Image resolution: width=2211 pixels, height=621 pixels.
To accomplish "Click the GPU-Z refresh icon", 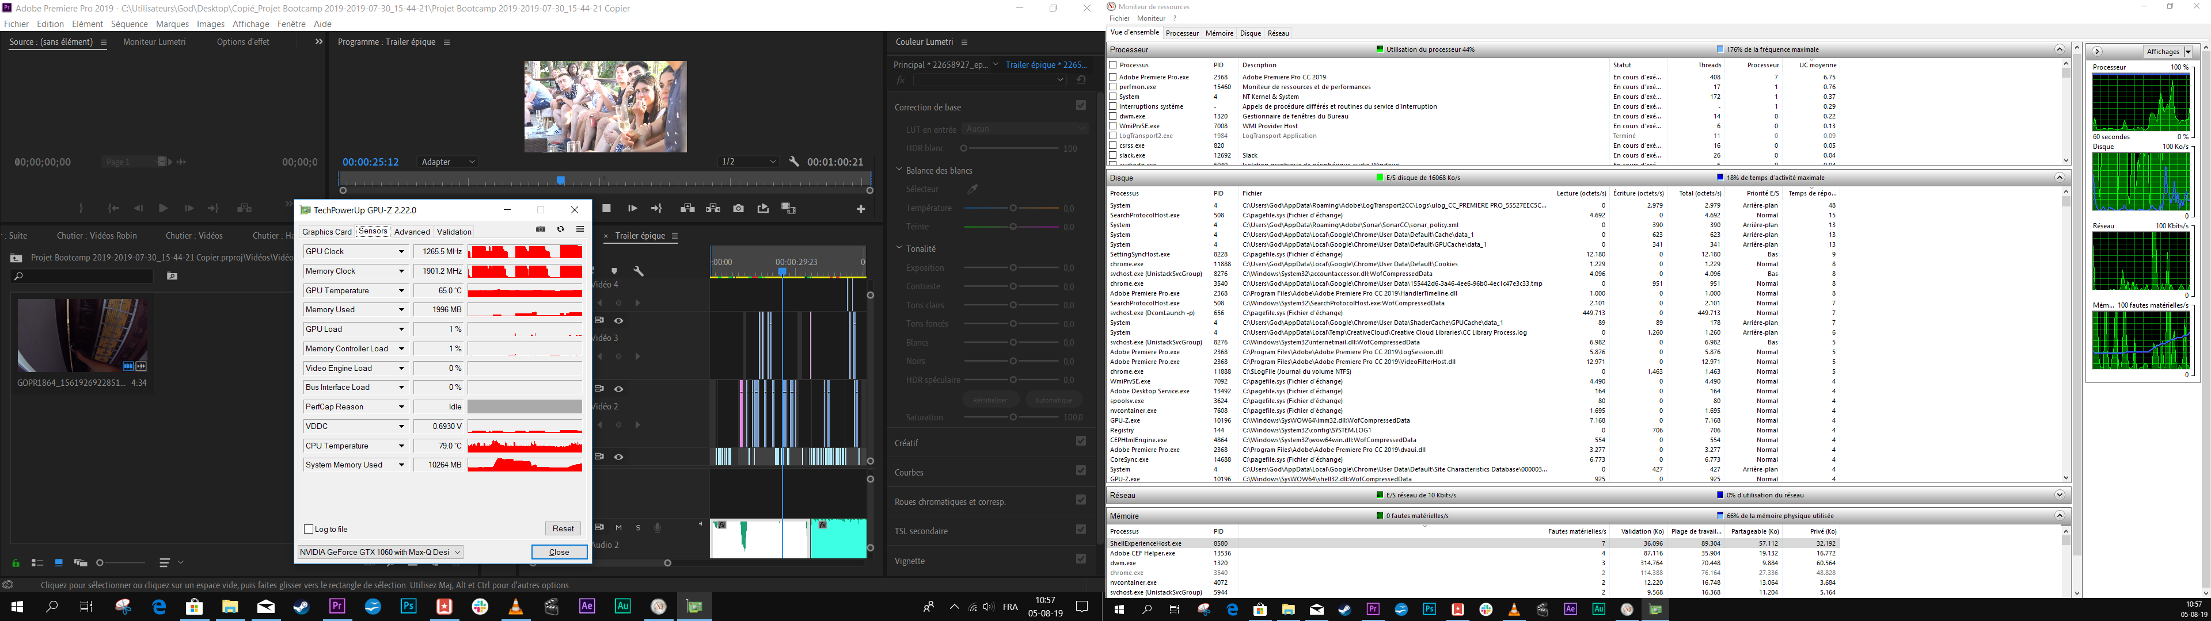I will [x=560, y=229].
